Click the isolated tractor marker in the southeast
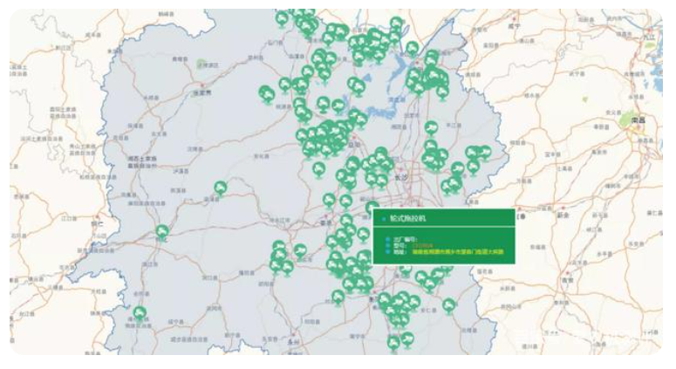676x369 pixels. click(449, 305)
